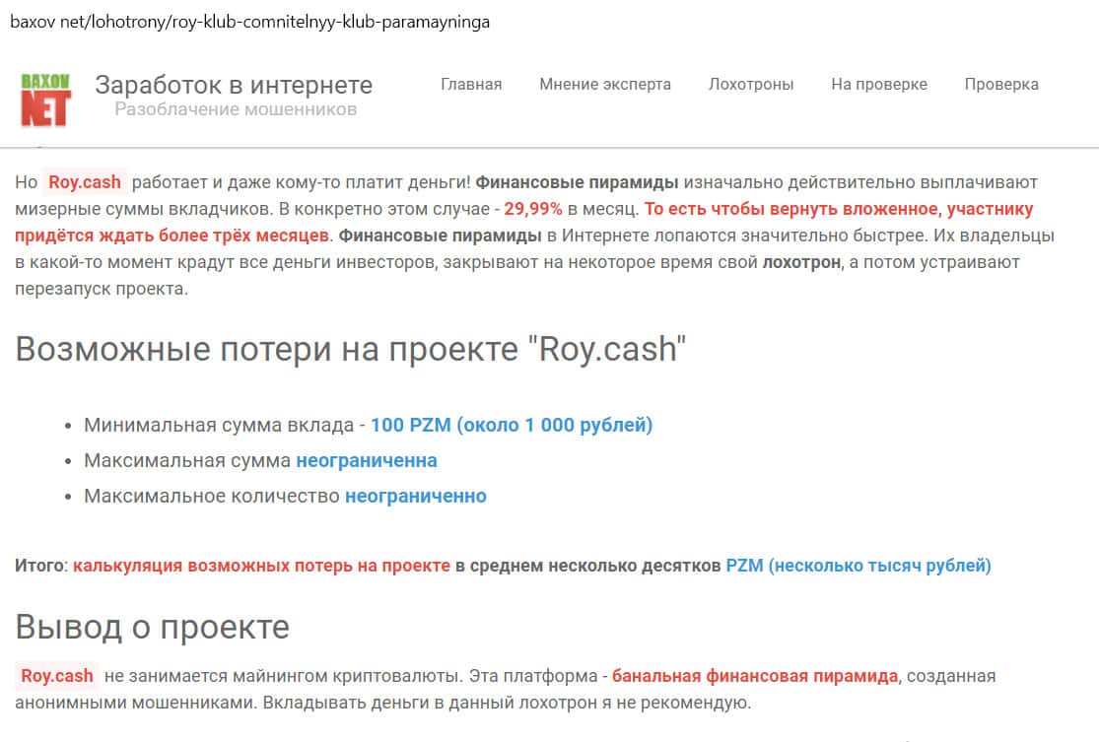Select the Проверка menu item
The width and height of the screenshot is (1099, 742).
1000,84
